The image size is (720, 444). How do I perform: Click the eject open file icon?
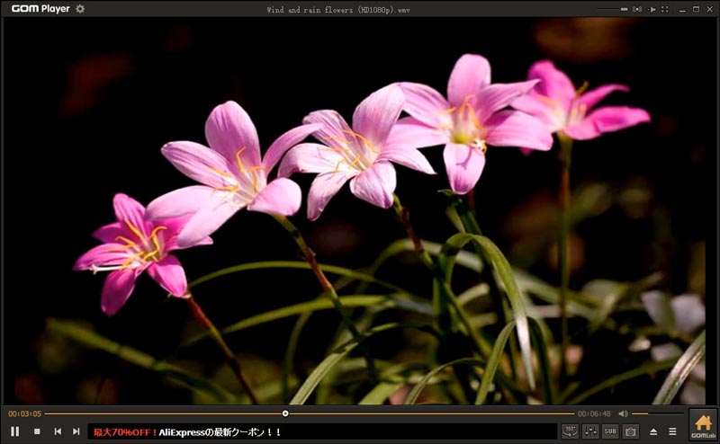coord(653,432)
